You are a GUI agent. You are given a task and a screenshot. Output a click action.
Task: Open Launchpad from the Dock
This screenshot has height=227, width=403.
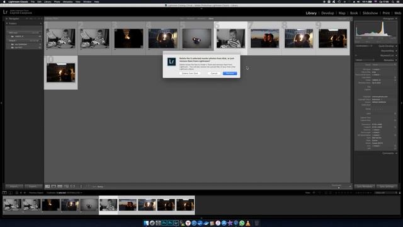(x=152, y=223)
